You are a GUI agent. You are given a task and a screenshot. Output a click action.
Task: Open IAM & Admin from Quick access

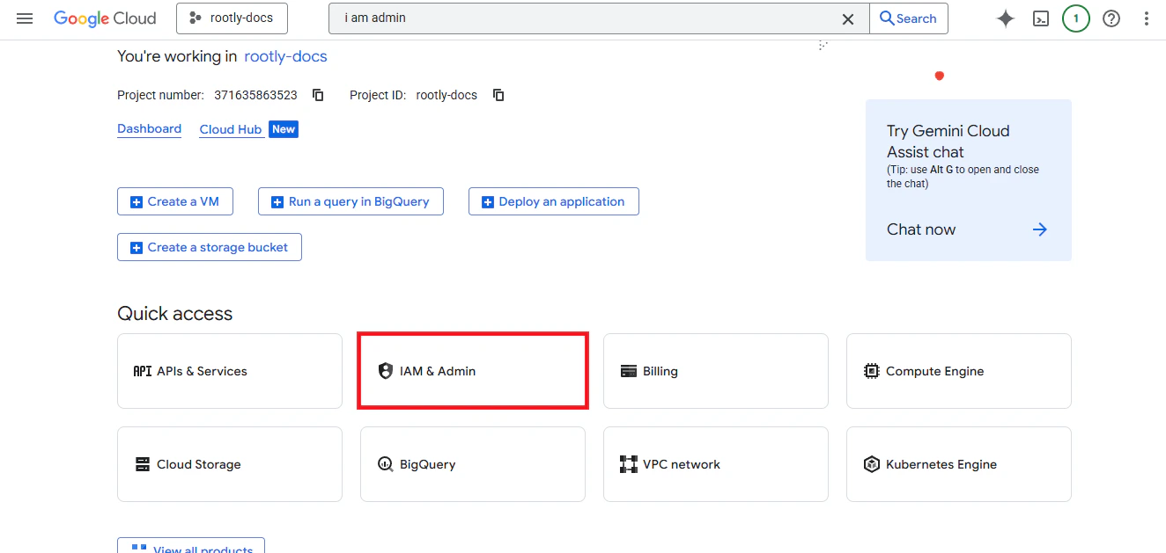tap(472, 370)
